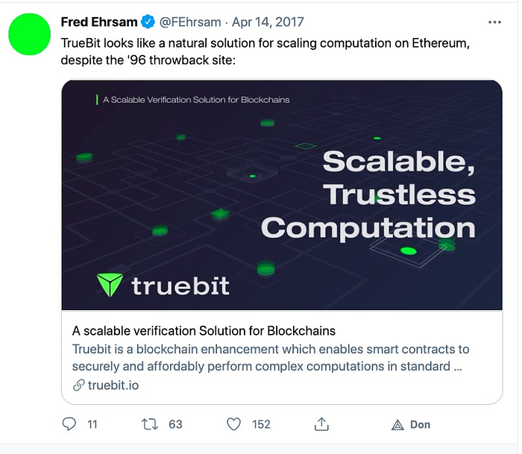Open the Apr 14, 2017 timestamp
This screenshot has height=454, width=522.
coord(268,22)
